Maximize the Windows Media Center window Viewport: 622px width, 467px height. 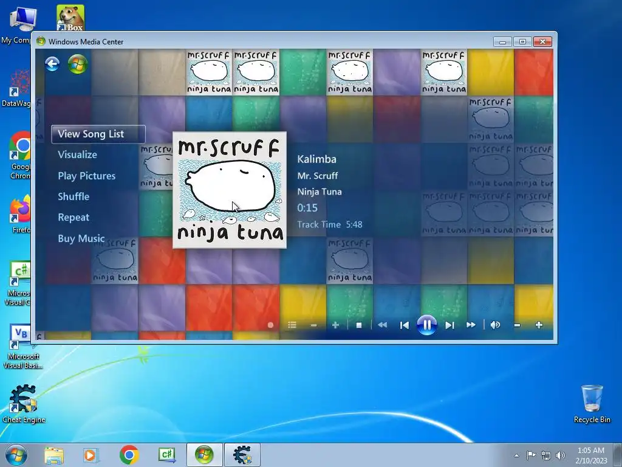pyautogui.click(x=522, y=42)
